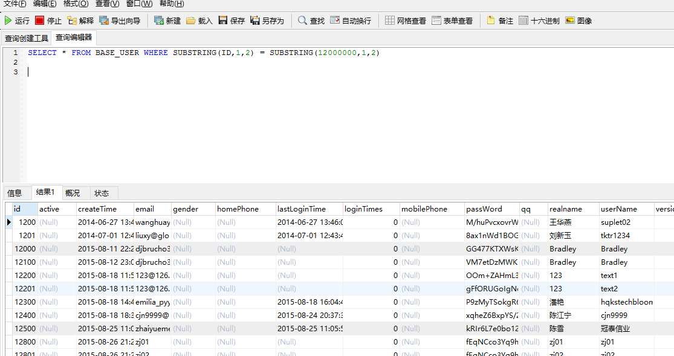674x356 pixels.
Task: Click the loginTimes column header
Action: pos(371,209)
